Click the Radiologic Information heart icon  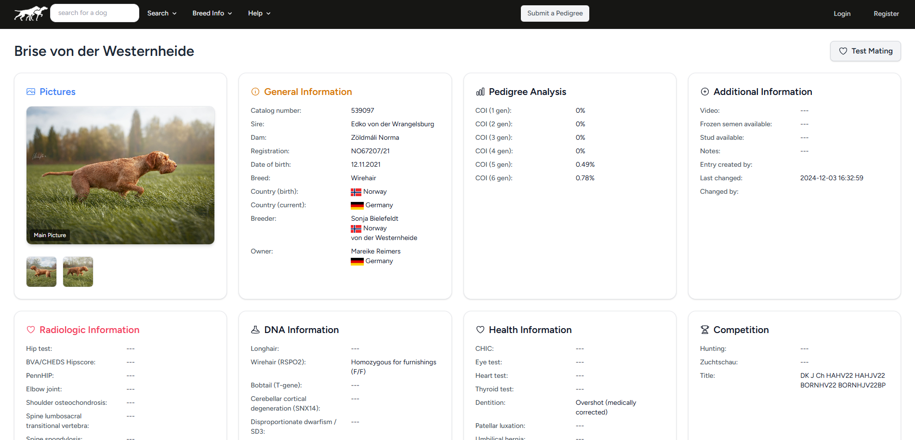coord(31,330)
